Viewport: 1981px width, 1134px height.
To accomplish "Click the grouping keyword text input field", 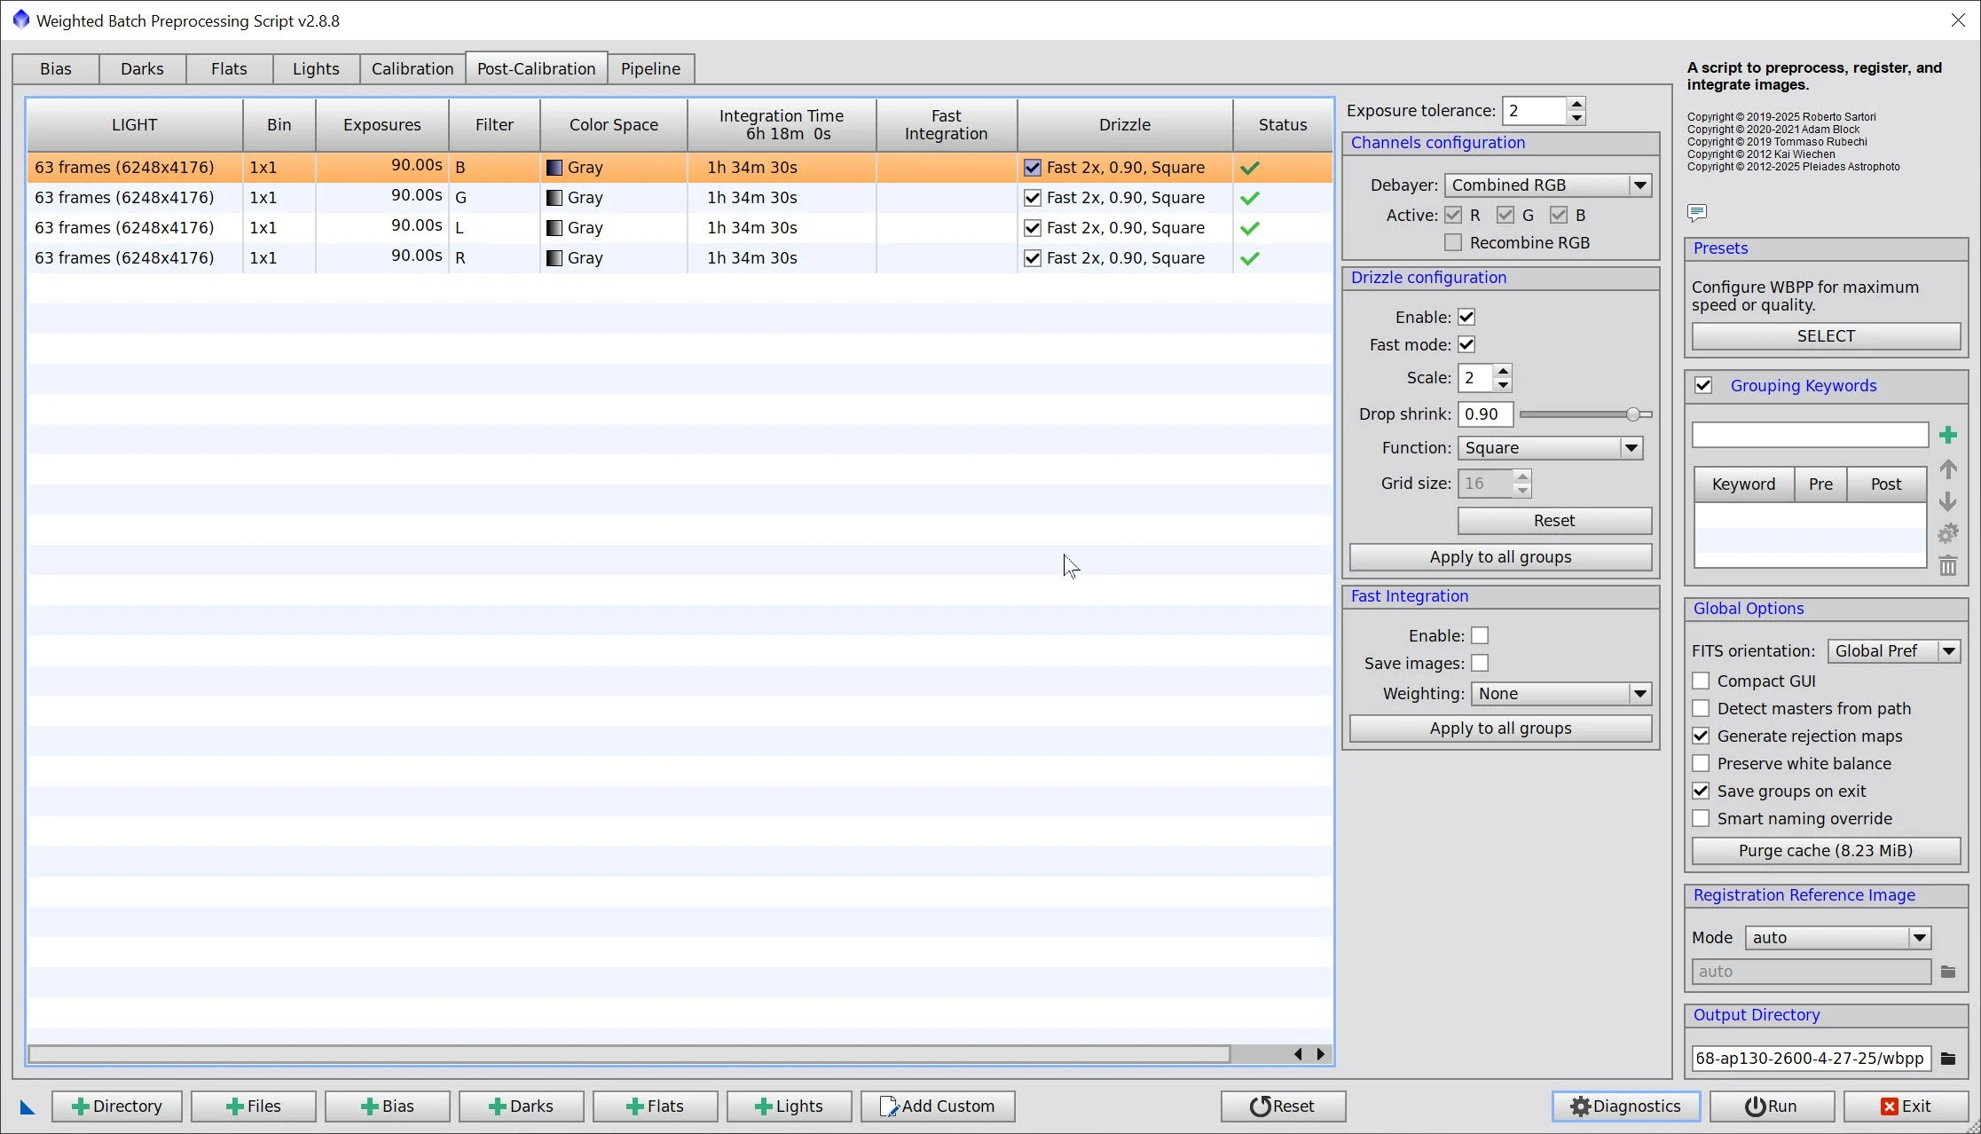I will tap(1809, 435).
